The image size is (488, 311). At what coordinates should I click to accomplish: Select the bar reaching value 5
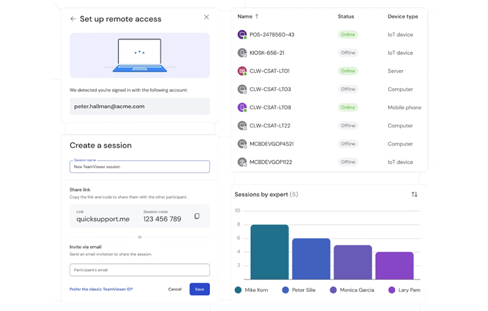(353, 262)
